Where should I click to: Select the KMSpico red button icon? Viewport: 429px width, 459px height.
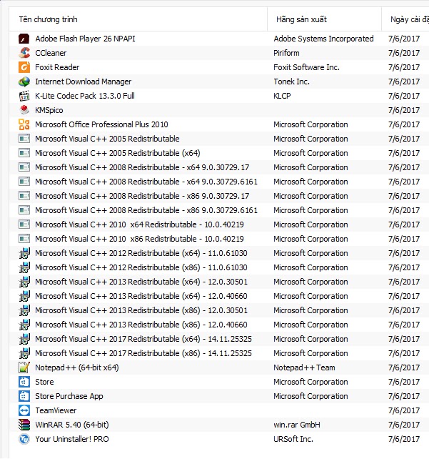tap(24, 110)
